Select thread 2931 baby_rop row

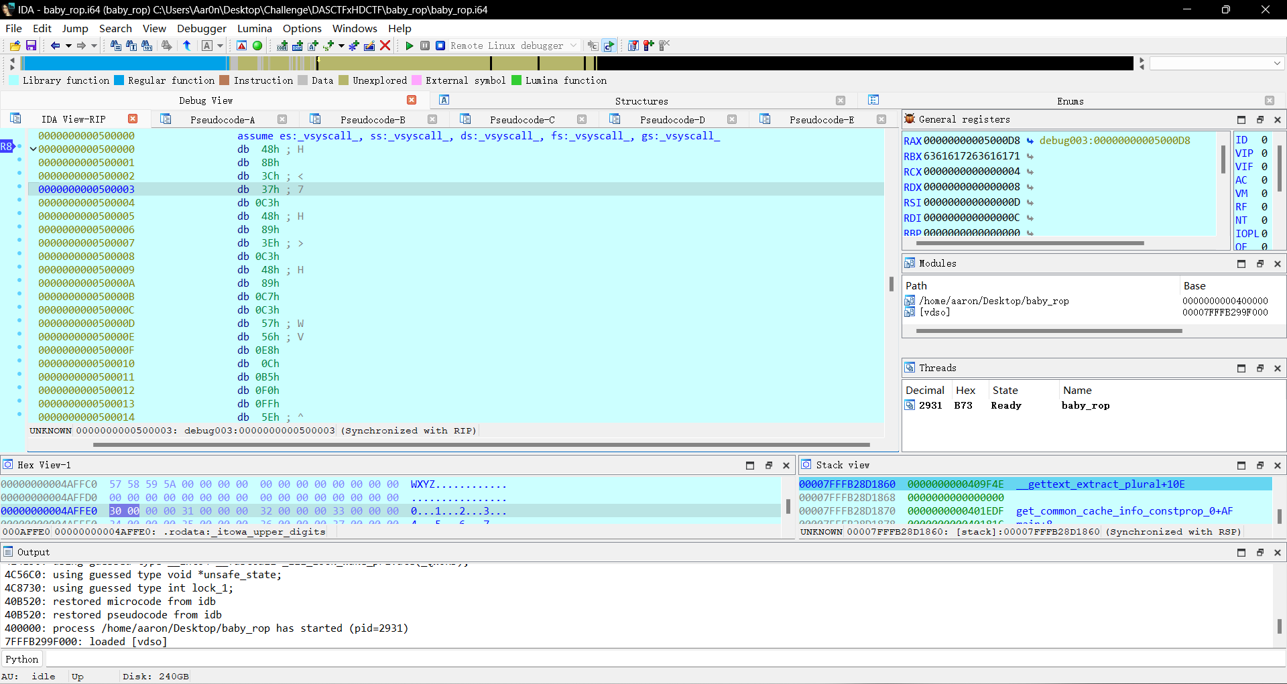(1093, 405)
